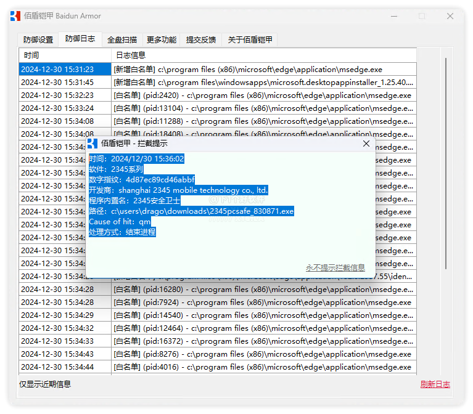The width and height of the screenshot is (473, 414).
Task: Select the log entry with pid:11288
Action: click(218, 121)
